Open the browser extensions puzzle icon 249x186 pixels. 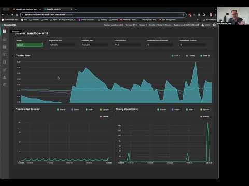click(x=204, y=15)
